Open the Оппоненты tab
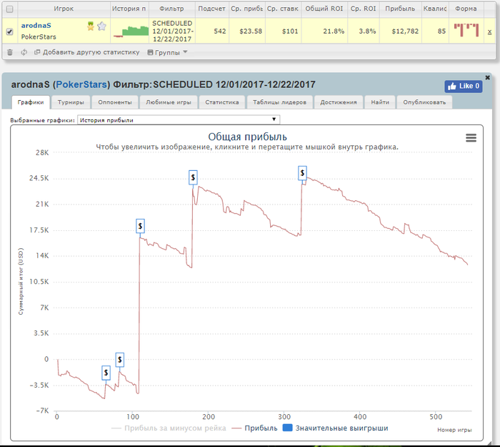The height and width of the screenshot is (447, 500). click(115, 102)
